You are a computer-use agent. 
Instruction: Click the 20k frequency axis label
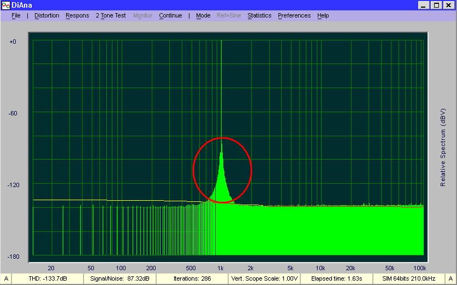[x=351, y=268]
